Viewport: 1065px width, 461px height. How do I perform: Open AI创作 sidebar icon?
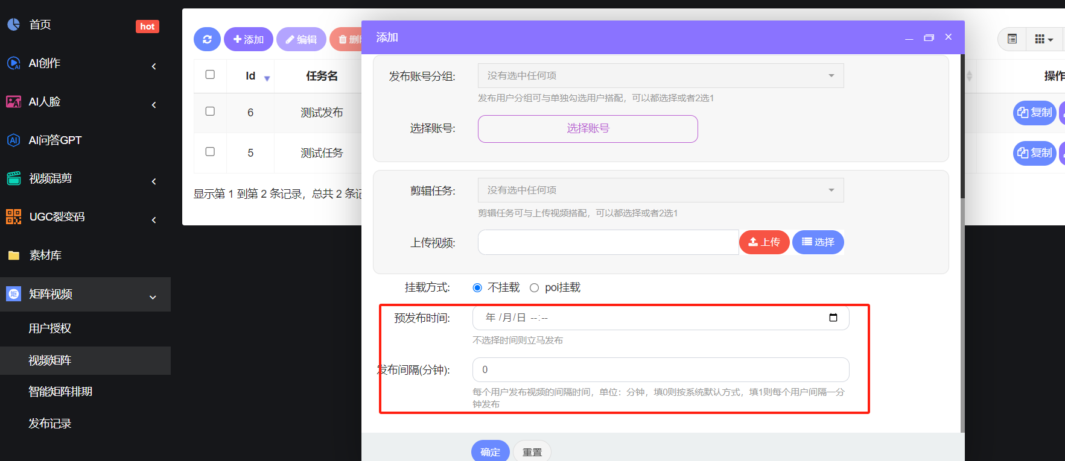13,63
